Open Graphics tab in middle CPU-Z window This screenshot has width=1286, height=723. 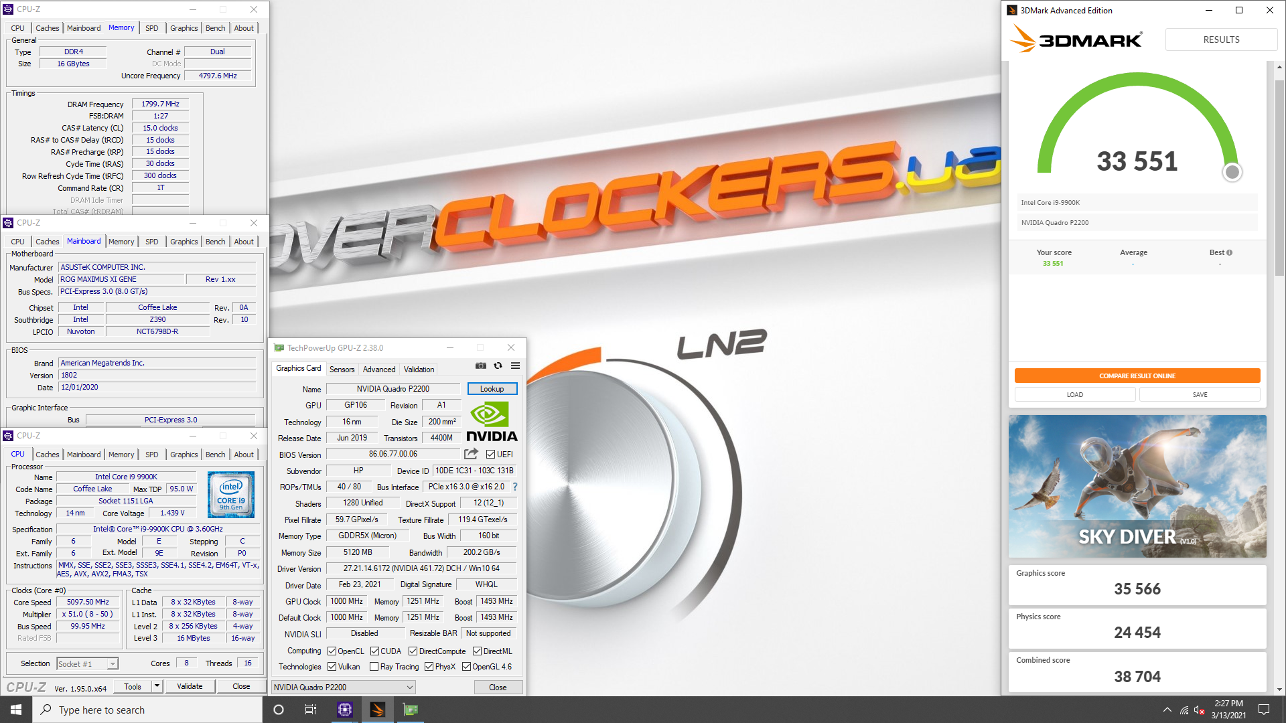coord(184,242)
